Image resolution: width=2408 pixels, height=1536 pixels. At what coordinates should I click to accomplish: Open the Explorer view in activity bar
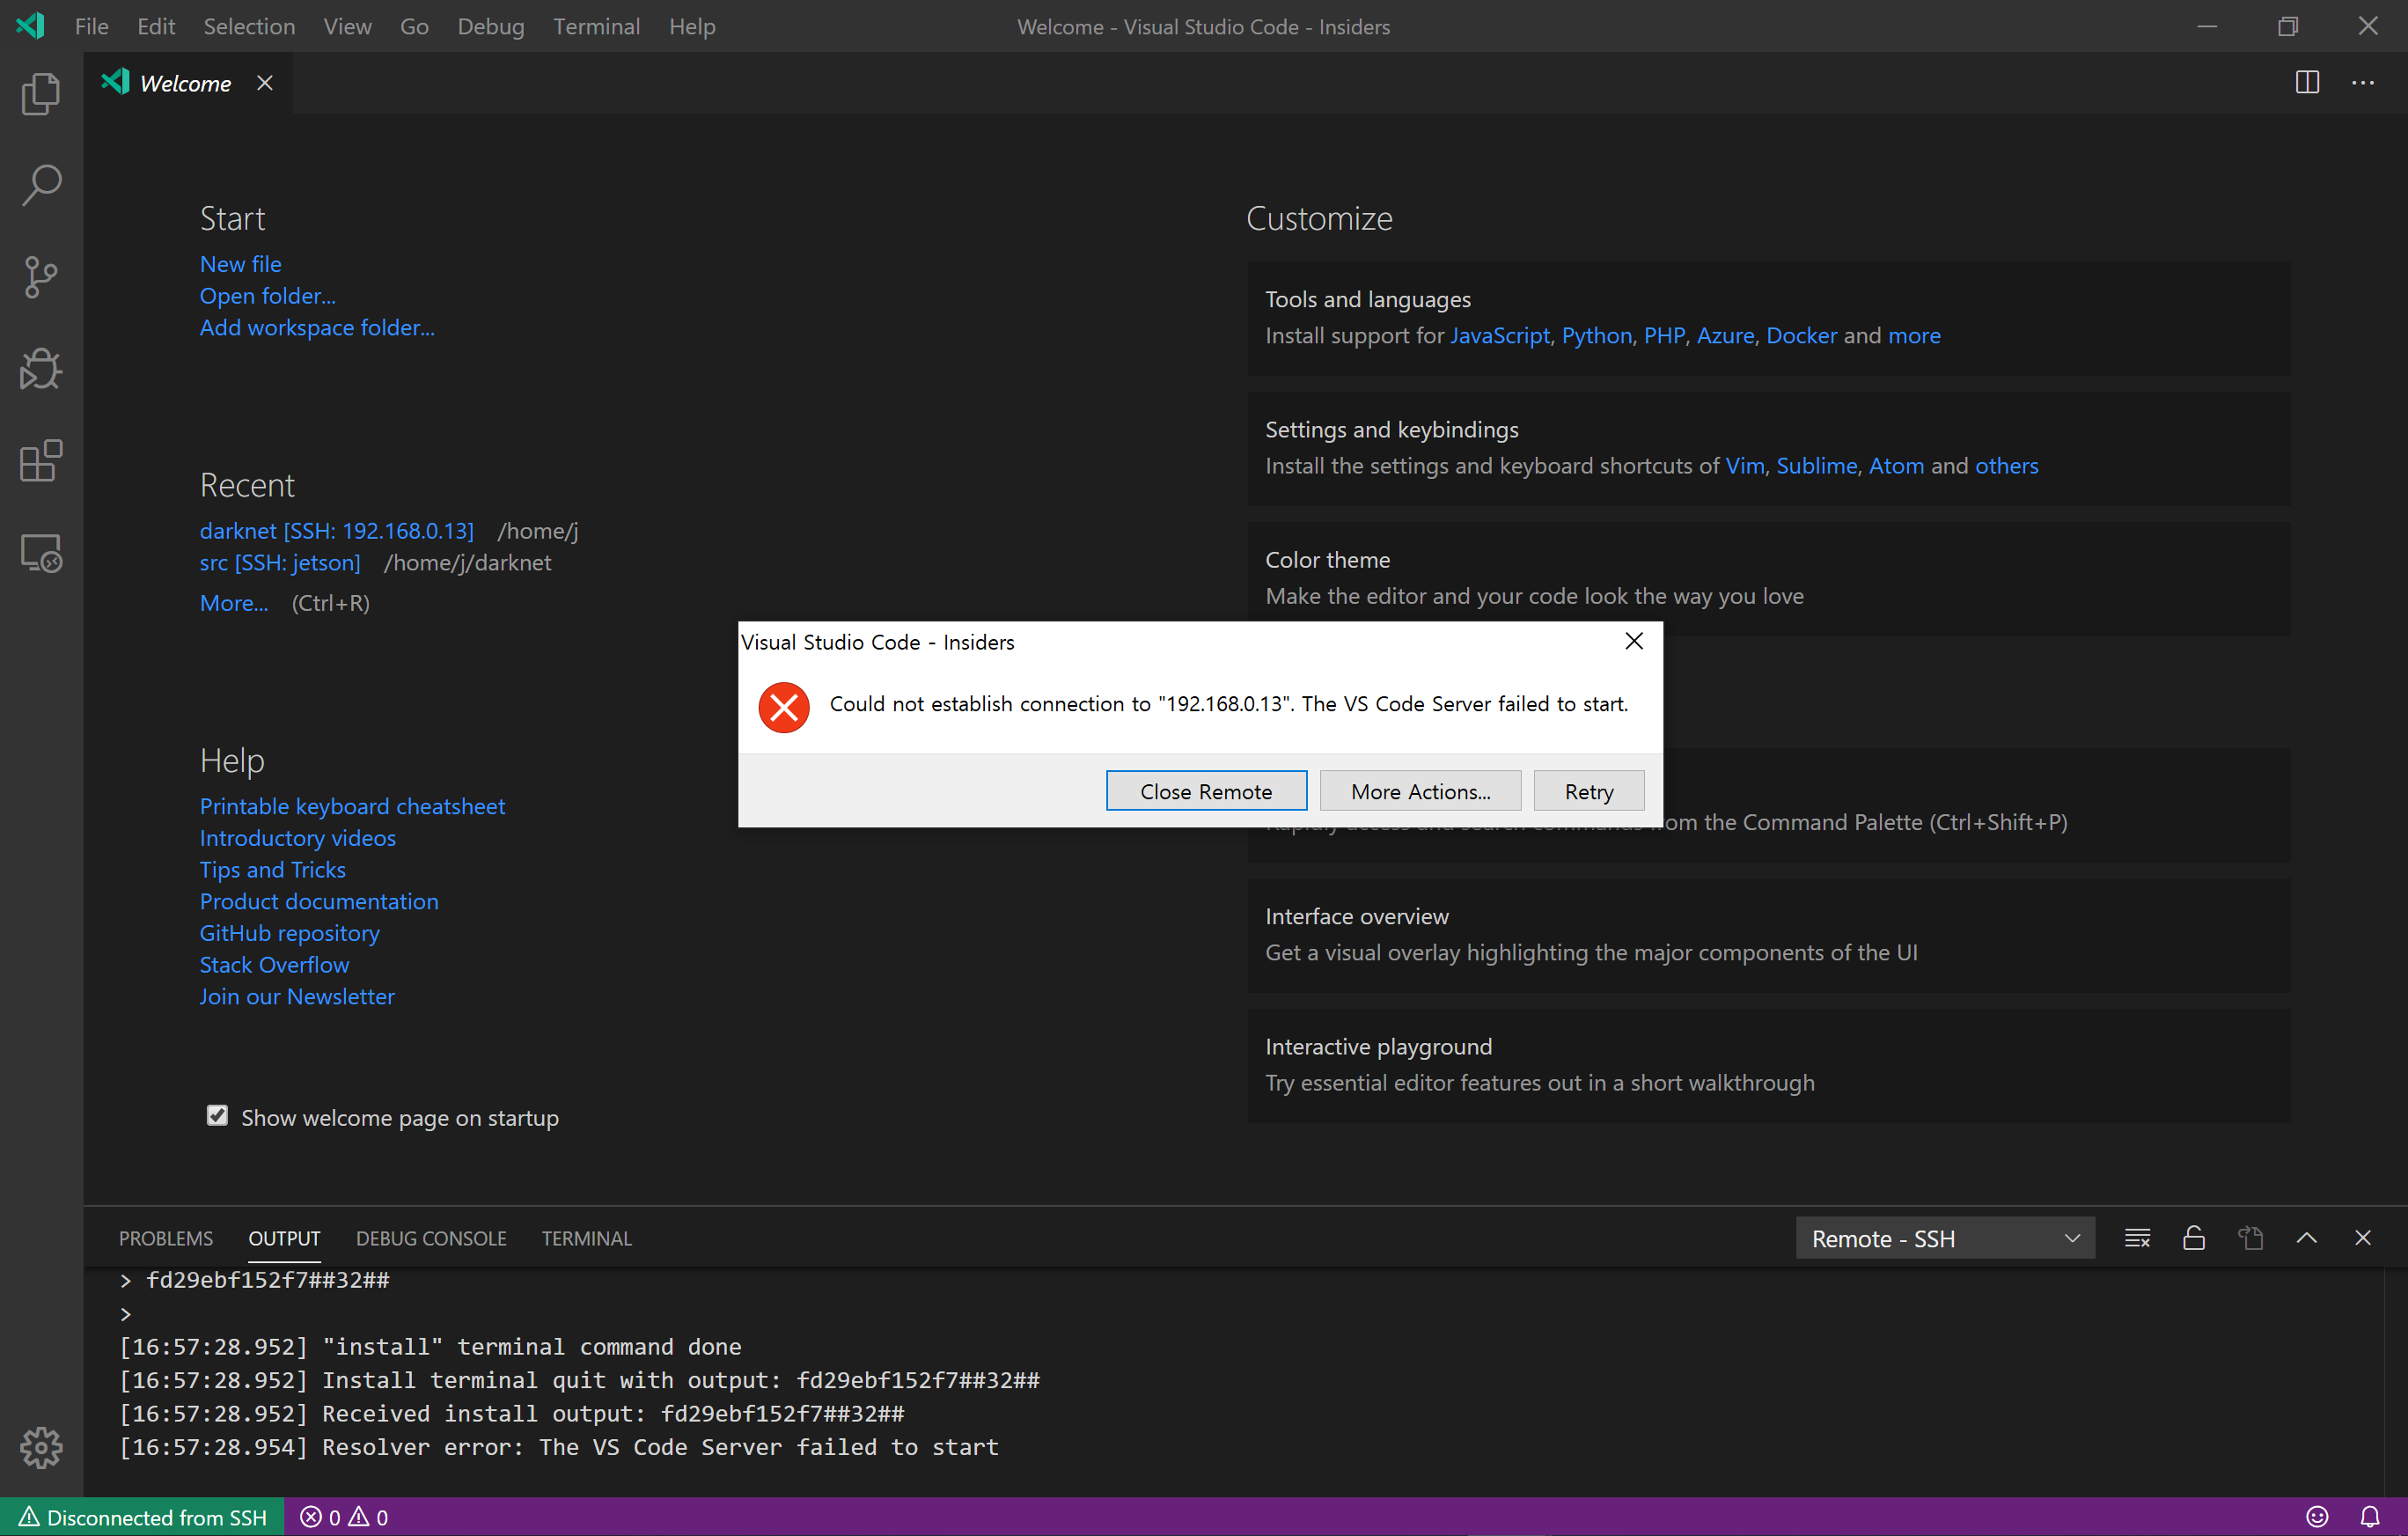point(41,94)
